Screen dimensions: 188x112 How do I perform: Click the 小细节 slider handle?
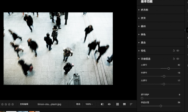click(x=169, y=68)
